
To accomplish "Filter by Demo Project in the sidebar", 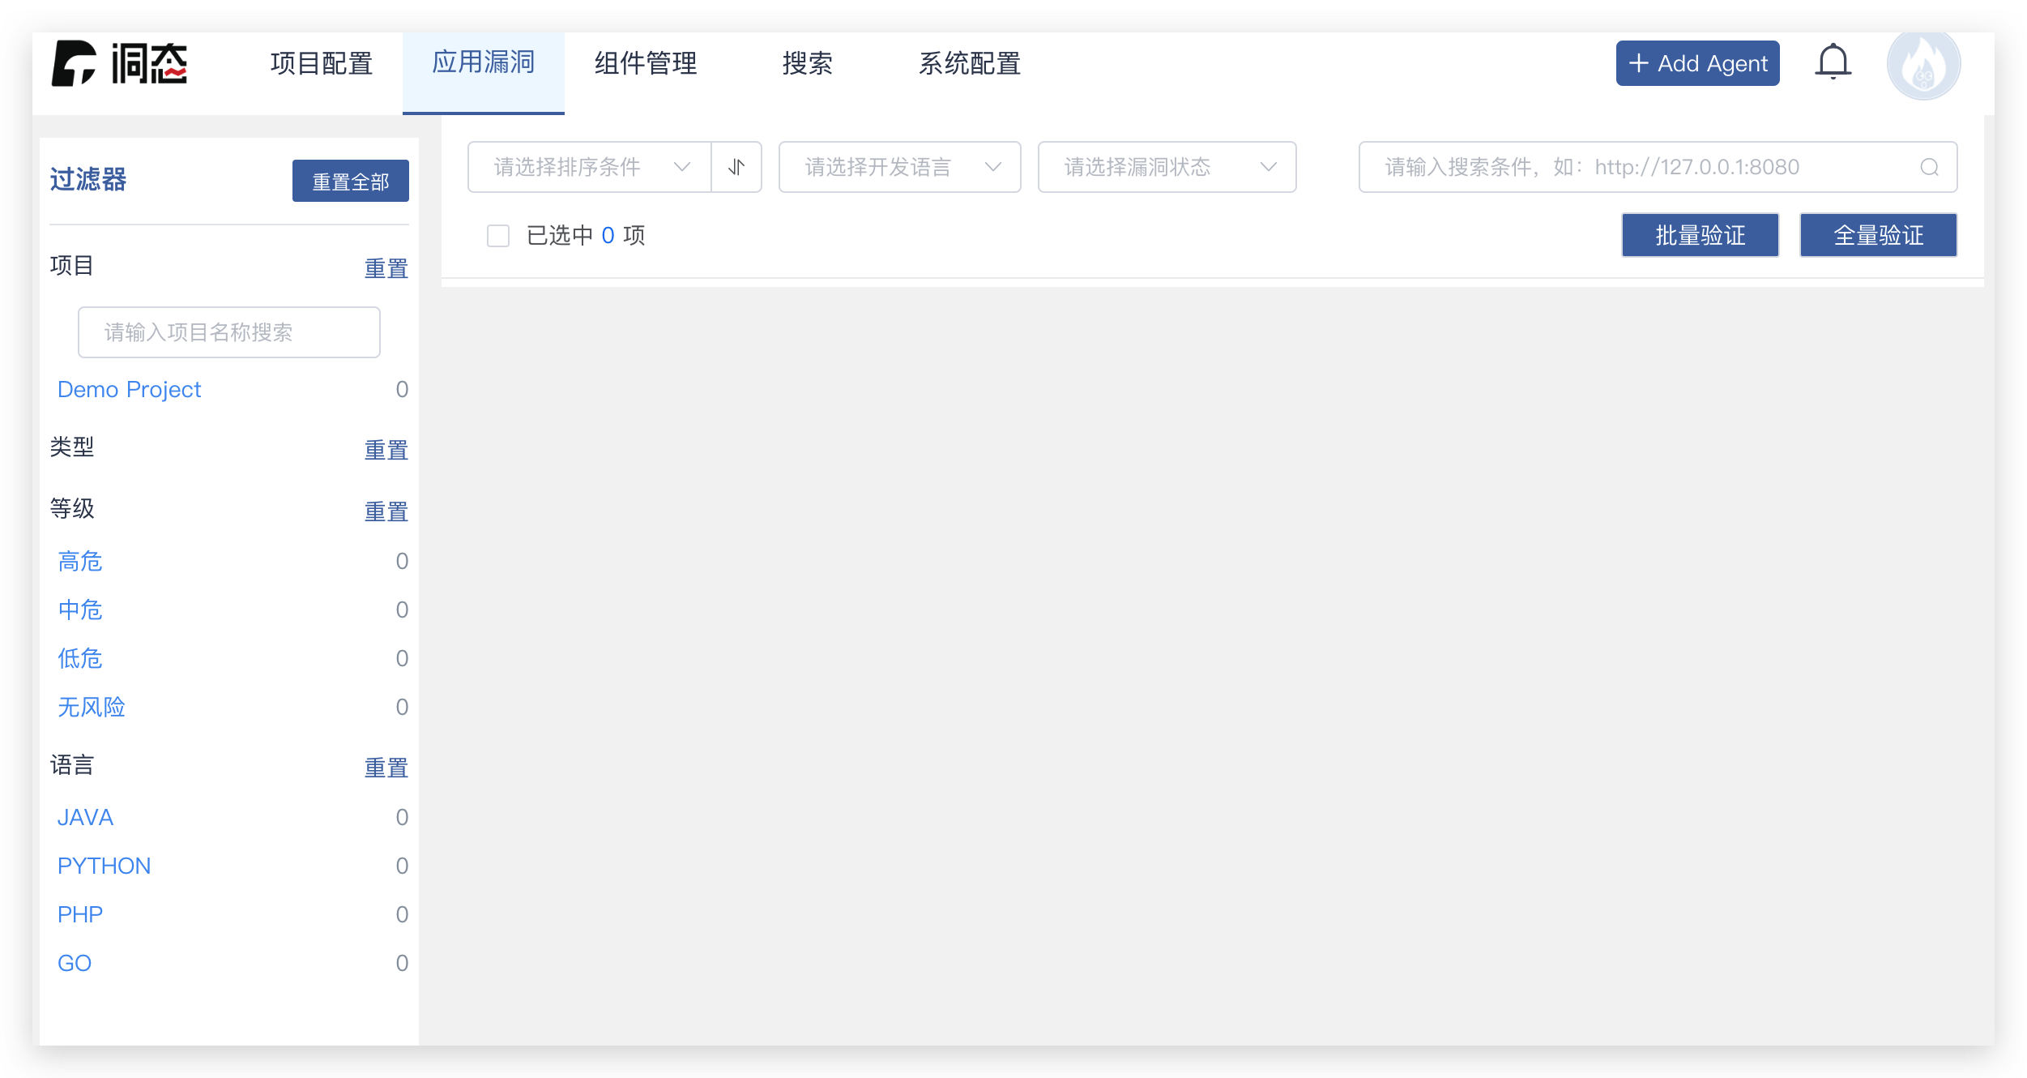I will pyautogui.click(x=129, y=389).
